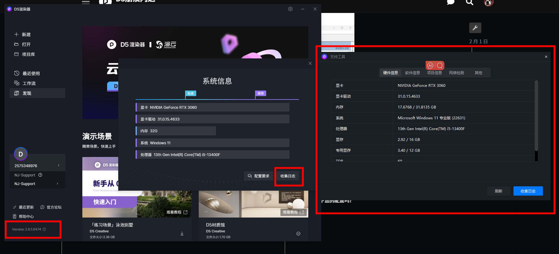This screenshot has height=254, width=559.
Task: Open D5 renderer settings gear icon
Action: (290, 9)
